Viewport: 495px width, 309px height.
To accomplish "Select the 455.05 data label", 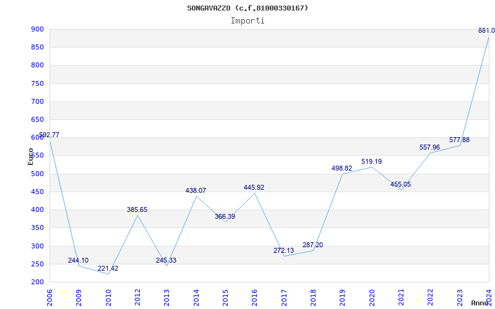I will click(400, 184).
